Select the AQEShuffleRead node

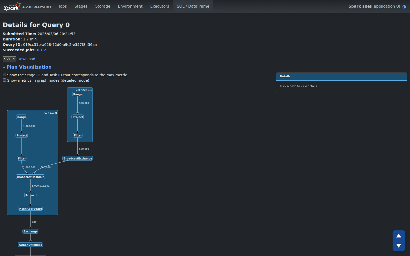30,245
